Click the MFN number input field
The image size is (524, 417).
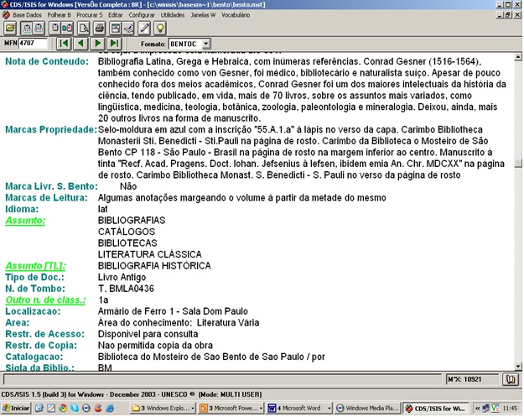33,43
